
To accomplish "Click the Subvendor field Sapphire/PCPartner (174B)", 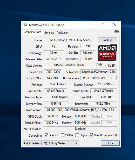I will tap(99, 72).
